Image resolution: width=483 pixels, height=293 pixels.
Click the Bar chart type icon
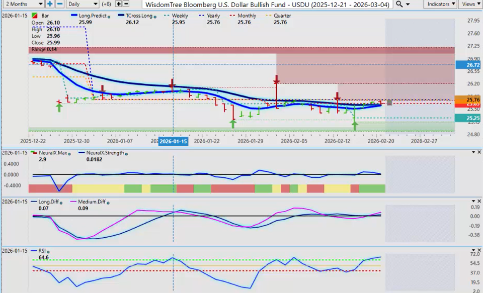34,16
